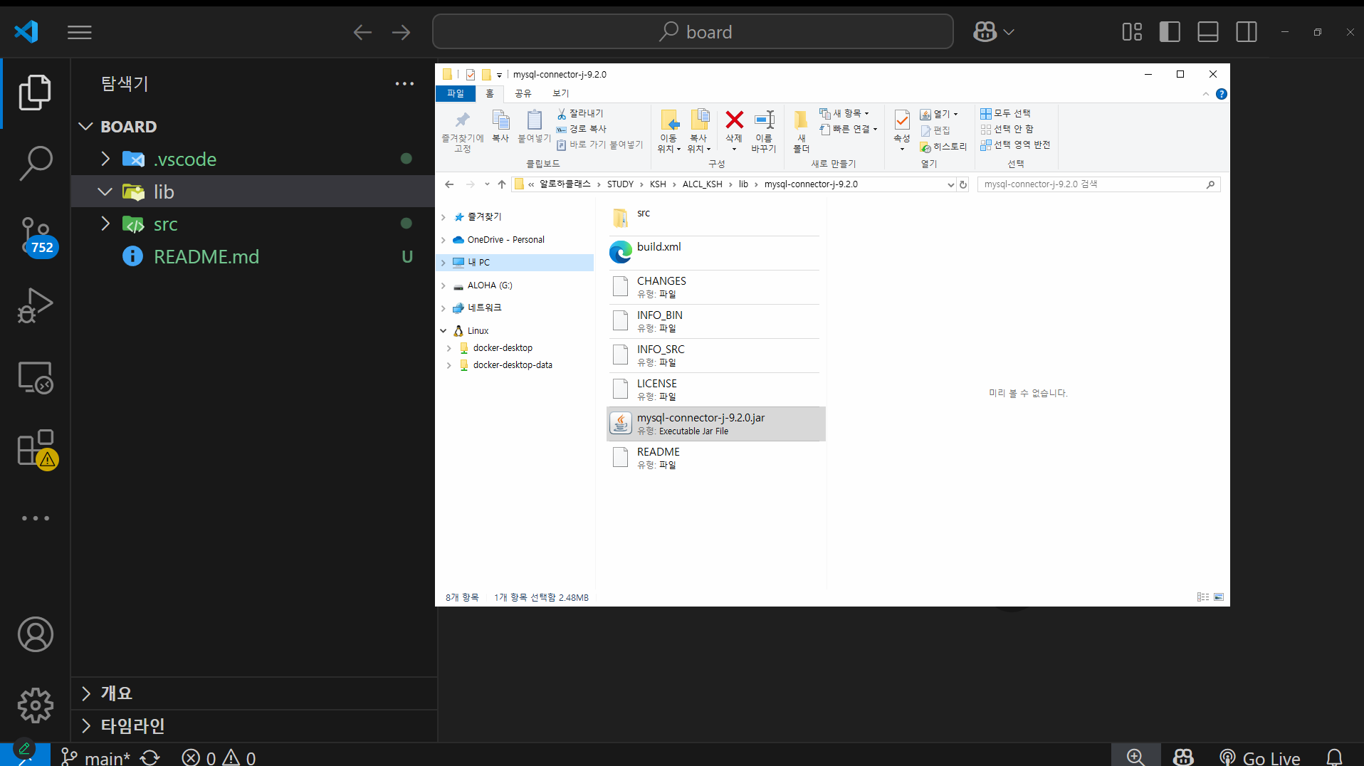Screen dimensions: 1364x766
Task: Toggle the primary side bar
Action: tap(1170, 32)
